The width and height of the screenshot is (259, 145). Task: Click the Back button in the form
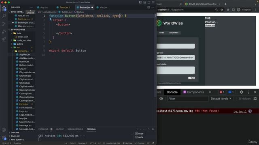pos(191,78)
